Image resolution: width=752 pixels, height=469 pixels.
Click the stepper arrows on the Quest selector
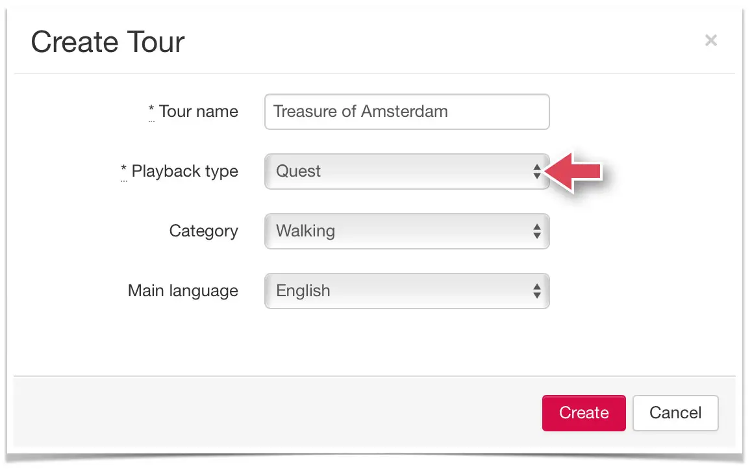[x=536, y=171]
